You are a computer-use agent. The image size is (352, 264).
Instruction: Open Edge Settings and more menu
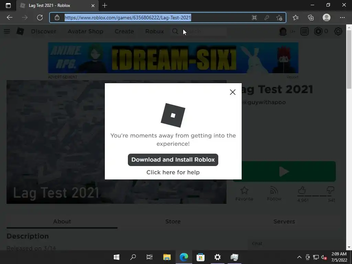342,18
